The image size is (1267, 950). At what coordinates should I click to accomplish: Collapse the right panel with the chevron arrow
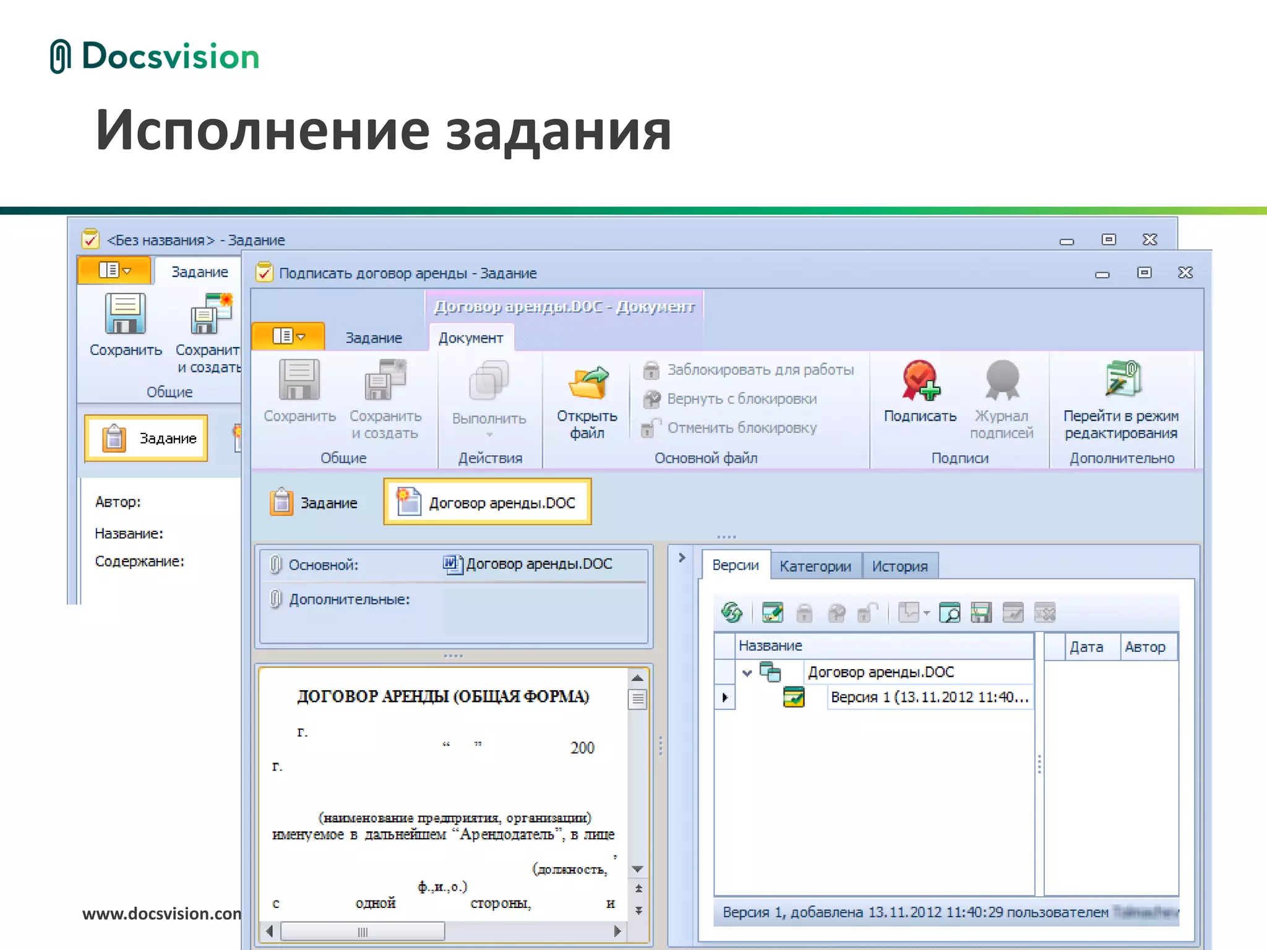click(x=682, y=557)
